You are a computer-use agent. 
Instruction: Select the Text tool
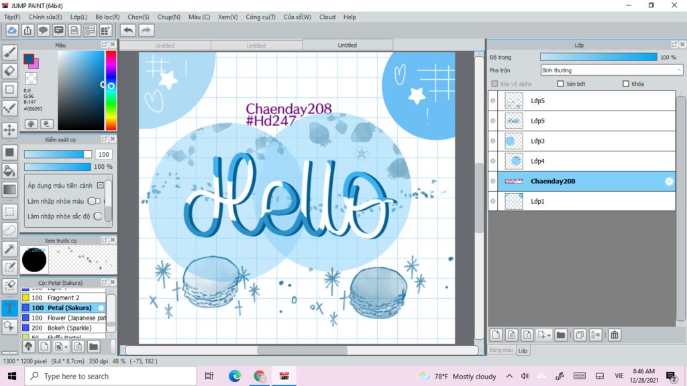click(x=9, y=308)
